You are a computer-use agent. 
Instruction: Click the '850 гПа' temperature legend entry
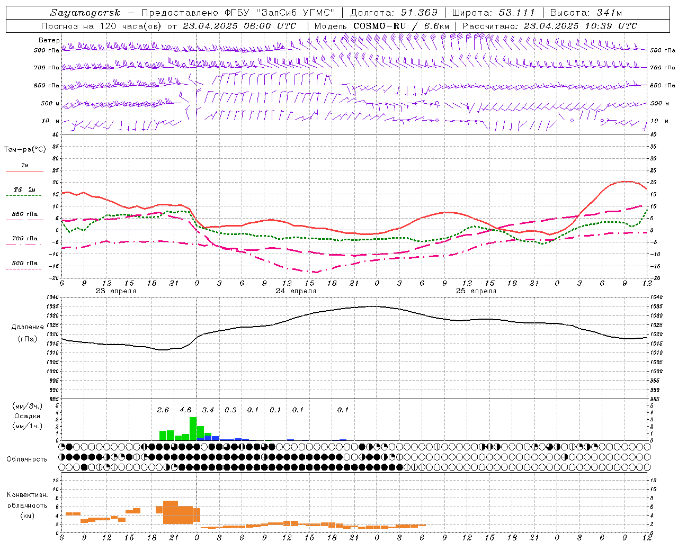point(25,214)
